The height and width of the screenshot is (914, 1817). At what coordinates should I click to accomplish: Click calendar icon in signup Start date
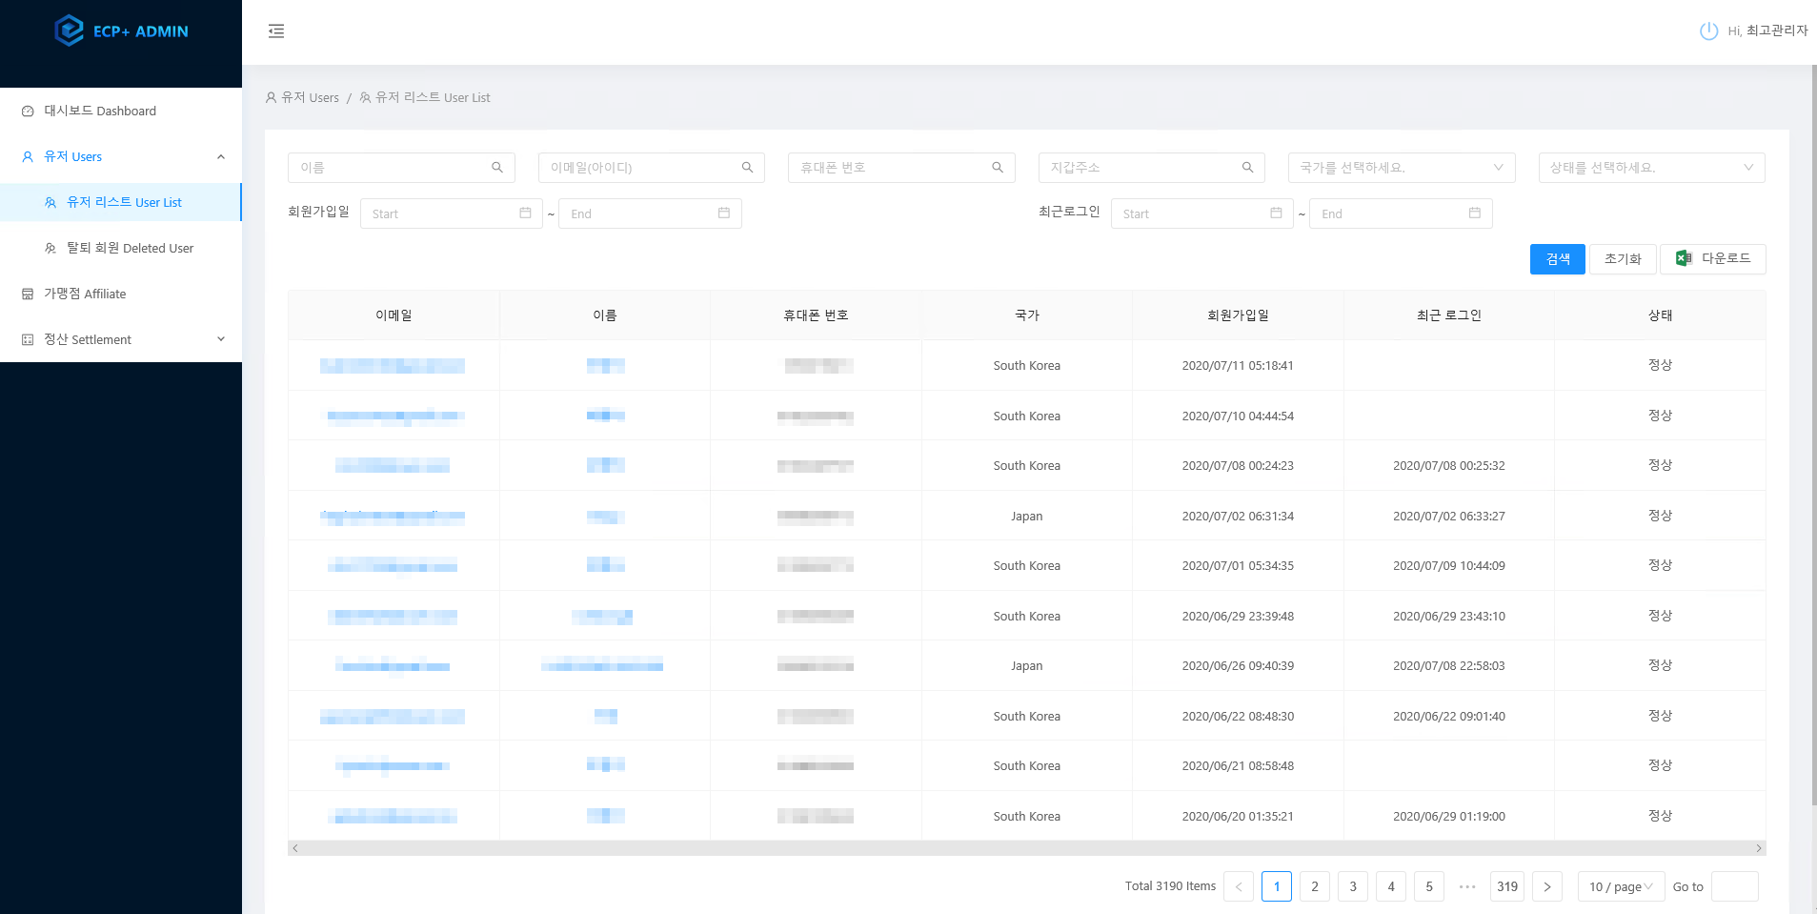coord(525,213)
